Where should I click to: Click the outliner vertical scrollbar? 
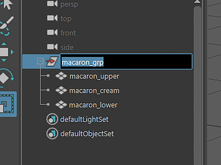click(x=197, y=84)
